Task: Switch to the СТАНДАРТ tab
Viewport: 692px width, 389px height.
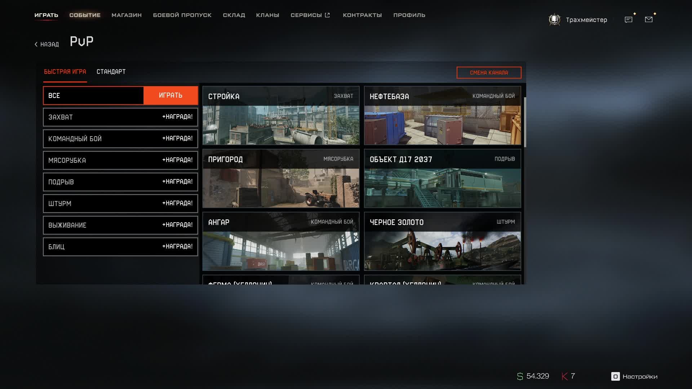Action: 111,72
